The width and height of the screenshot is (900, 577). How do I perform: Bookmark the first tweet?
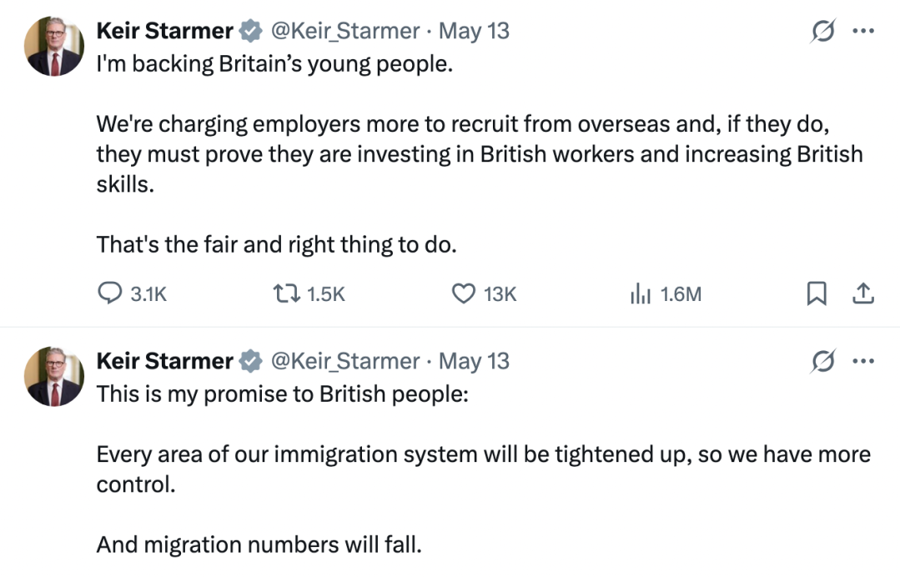[817, 294]
